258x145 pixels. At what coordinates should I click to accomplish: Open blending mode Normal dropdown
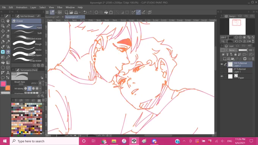233,50
